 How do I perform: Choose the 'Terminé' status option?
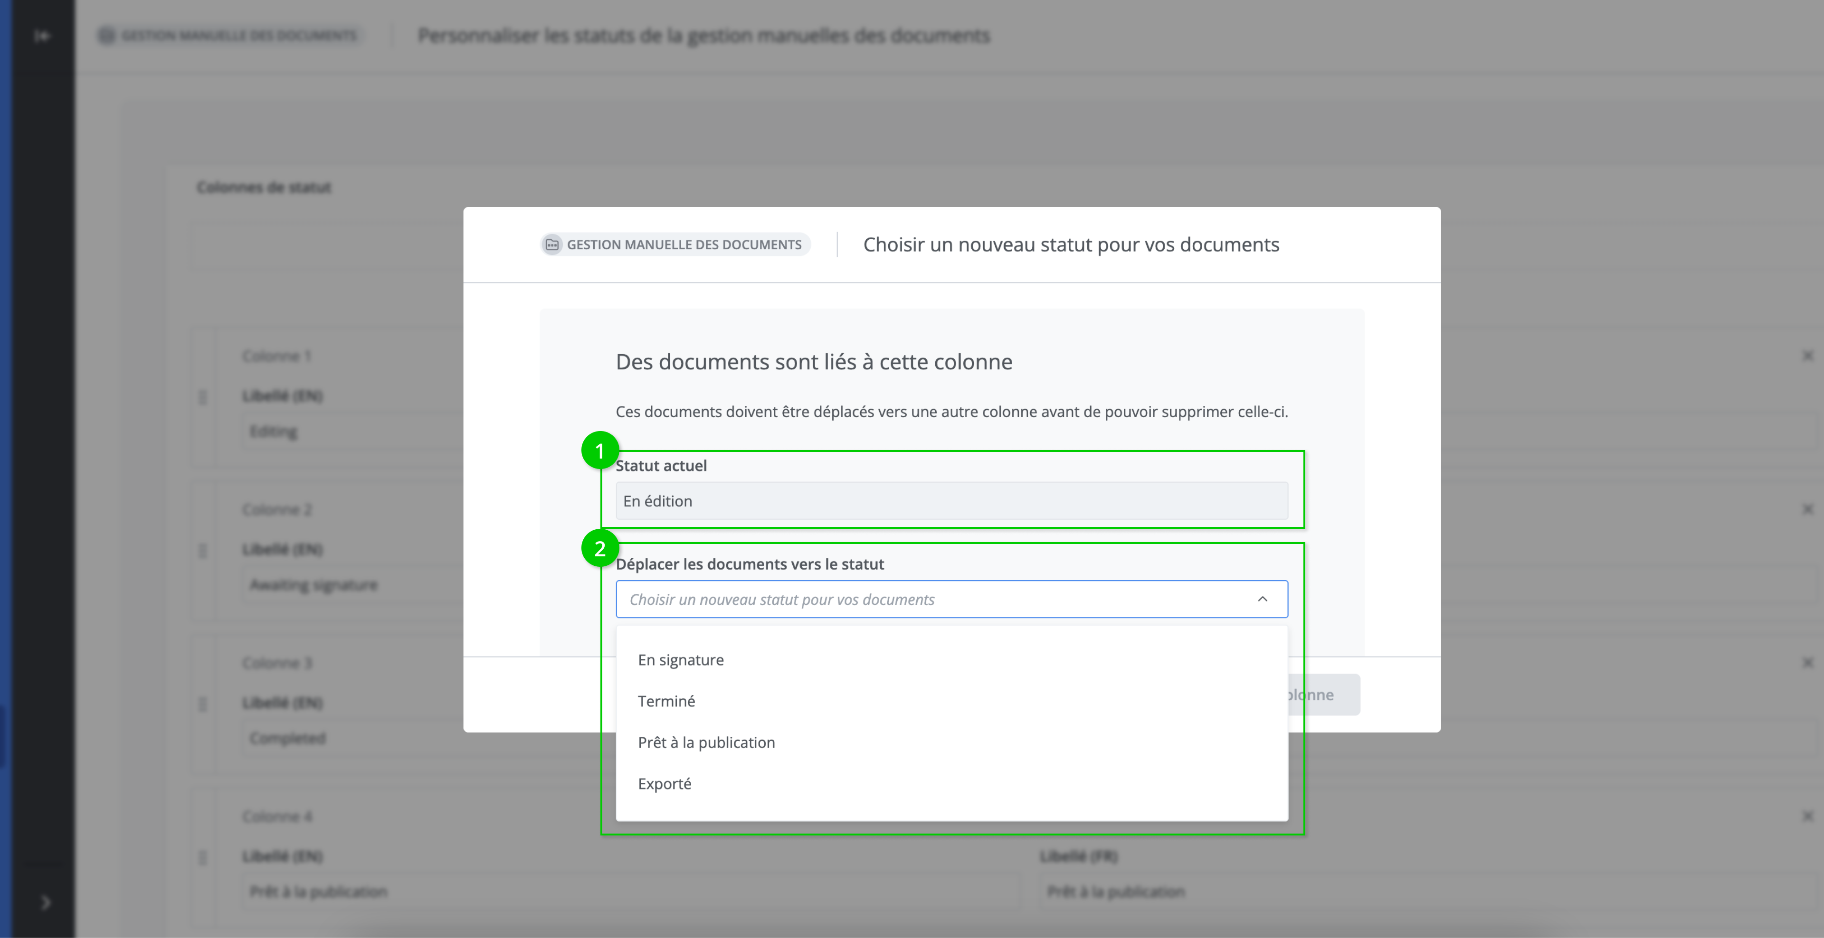point(666,701)
